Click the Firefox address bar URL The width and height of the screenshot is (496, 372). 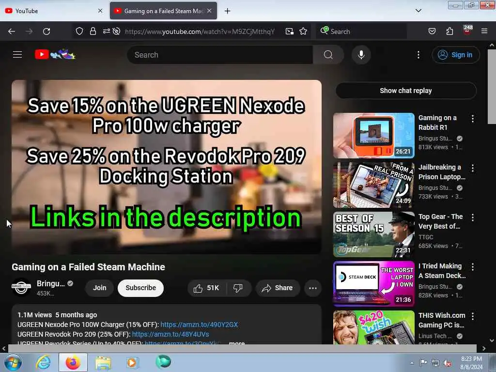[200, 31]
